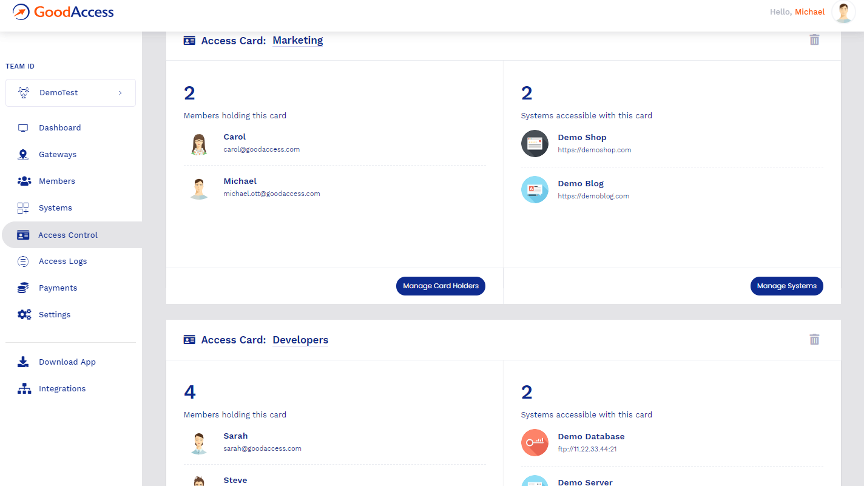This screenshot has width=864, height=486.
Task: Click the Demo Shop system icon
Action: click(x=535, y=143)
